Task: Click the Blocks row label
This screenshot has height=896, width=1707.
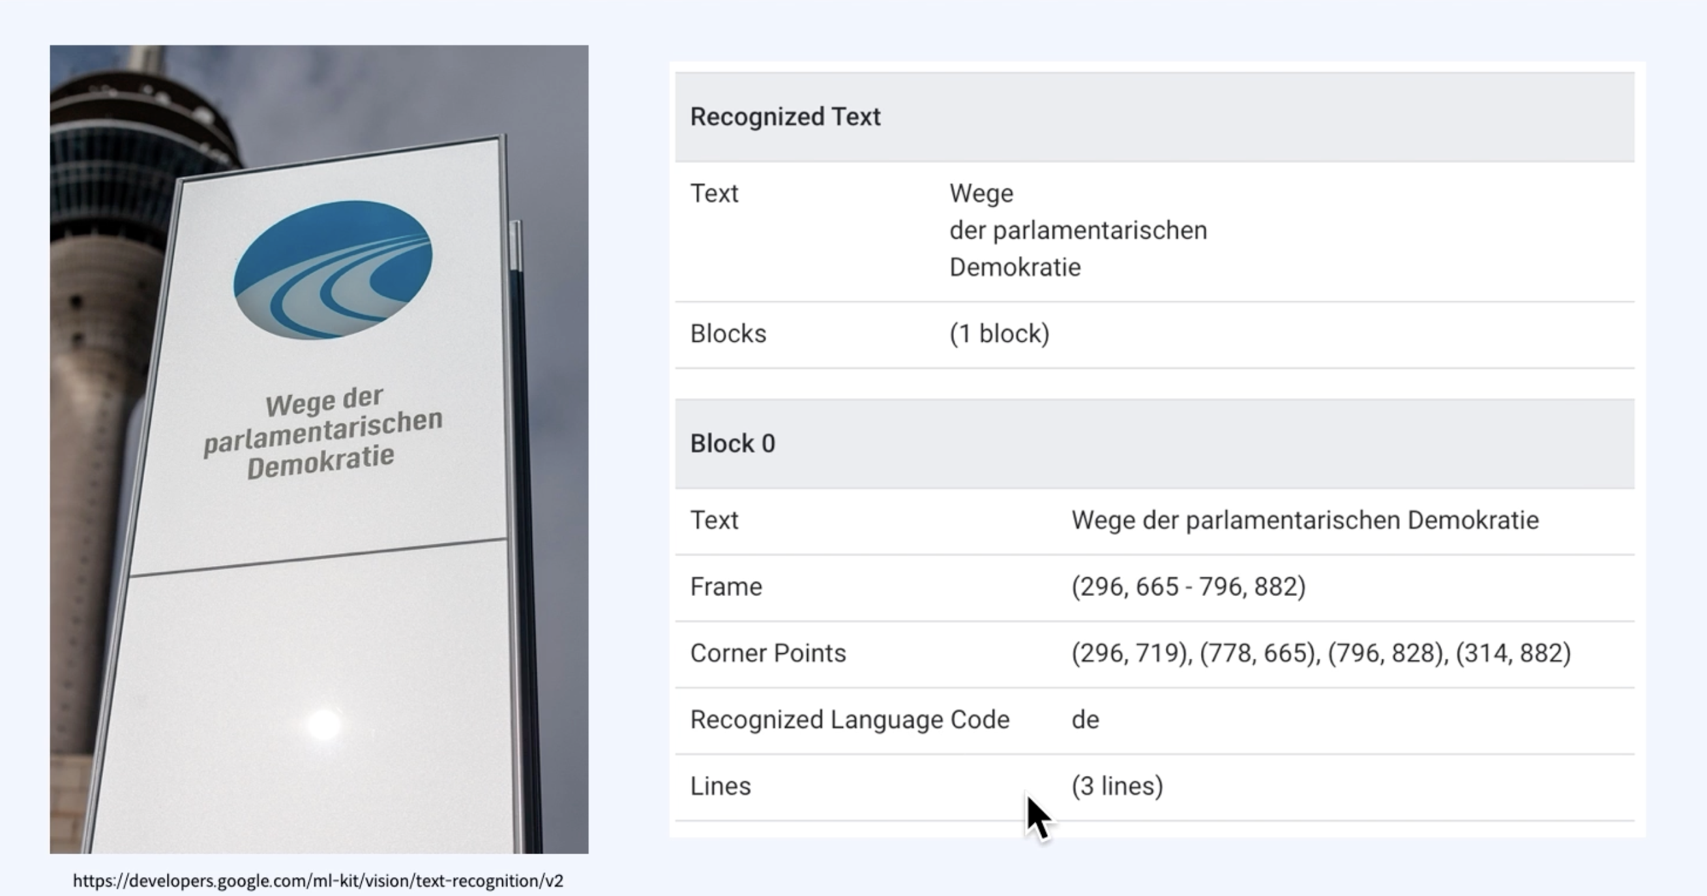Action: [728, 334]
